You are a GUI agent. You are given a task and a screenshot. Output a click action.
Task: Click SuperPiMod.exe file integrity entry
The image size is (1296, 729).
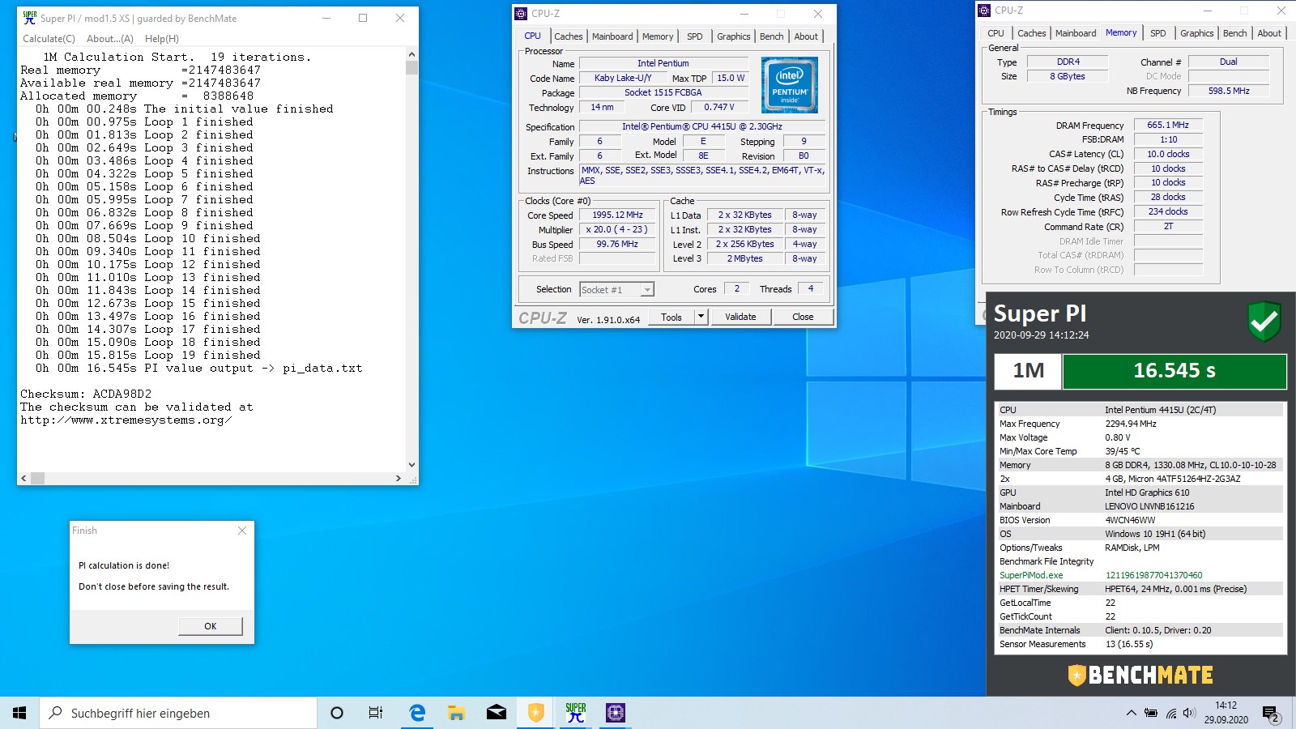(1031, 575)
